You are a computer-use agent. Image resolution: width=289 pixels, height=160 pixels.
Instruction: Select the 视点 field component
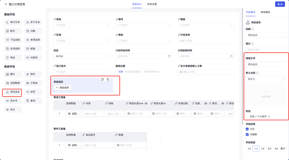point(13,110)
